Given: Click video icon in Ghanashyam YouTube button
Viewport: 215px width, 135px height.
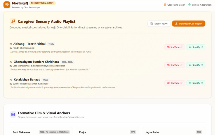Looking at the screenshot, I should pyautogui.click(x=168, y=65).
